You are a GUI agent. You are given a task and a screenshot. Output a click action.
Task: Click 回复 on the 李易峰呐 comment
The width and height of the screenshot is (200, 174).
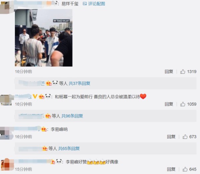tap(171, 137)
